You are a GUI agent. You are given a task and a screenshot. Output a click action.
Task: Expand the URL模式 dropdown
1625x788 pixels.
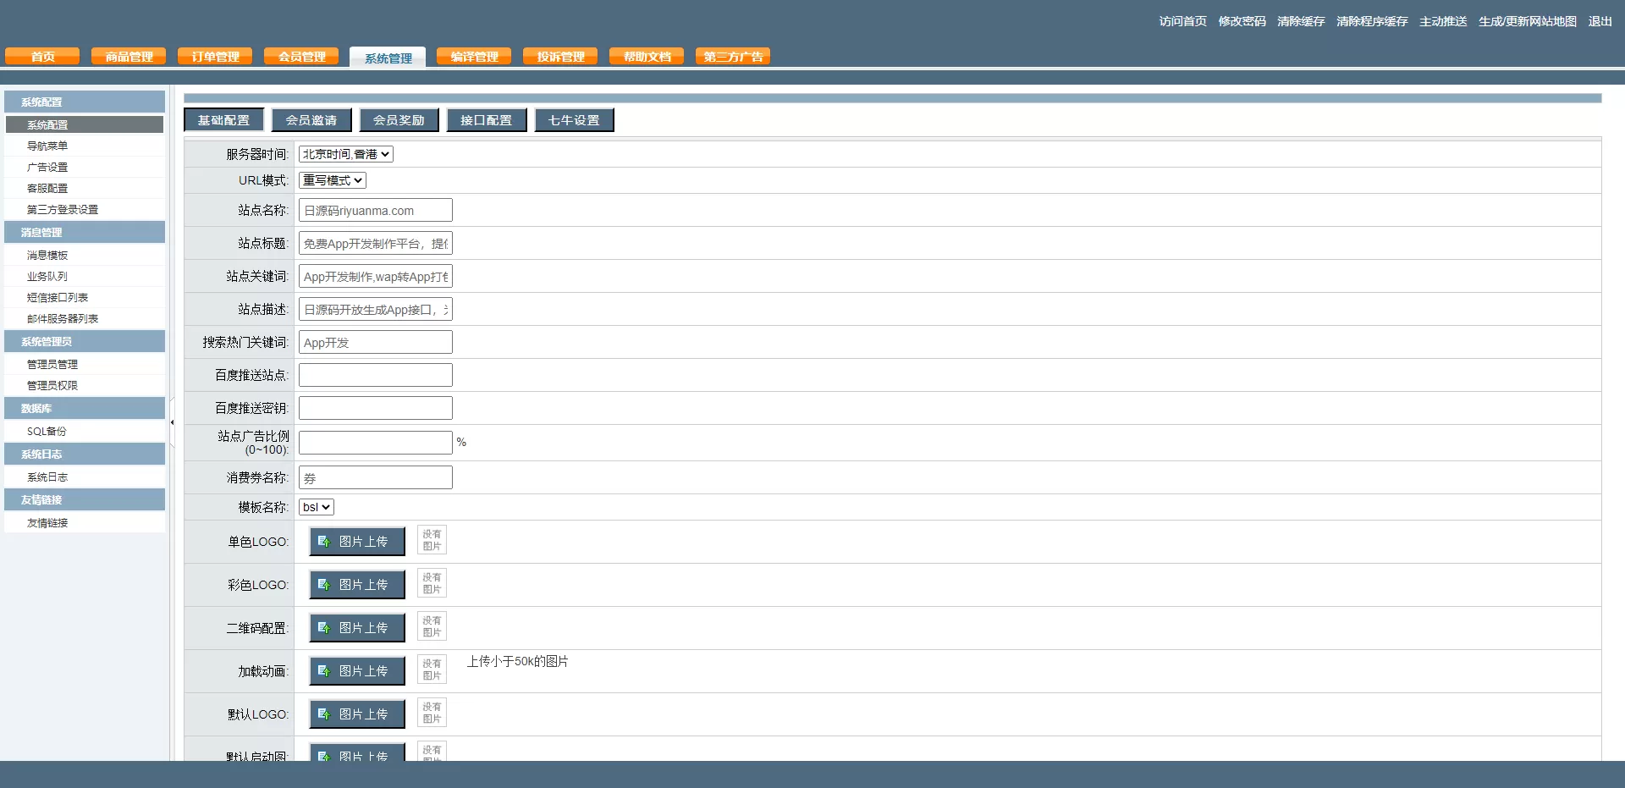(332, 180)
